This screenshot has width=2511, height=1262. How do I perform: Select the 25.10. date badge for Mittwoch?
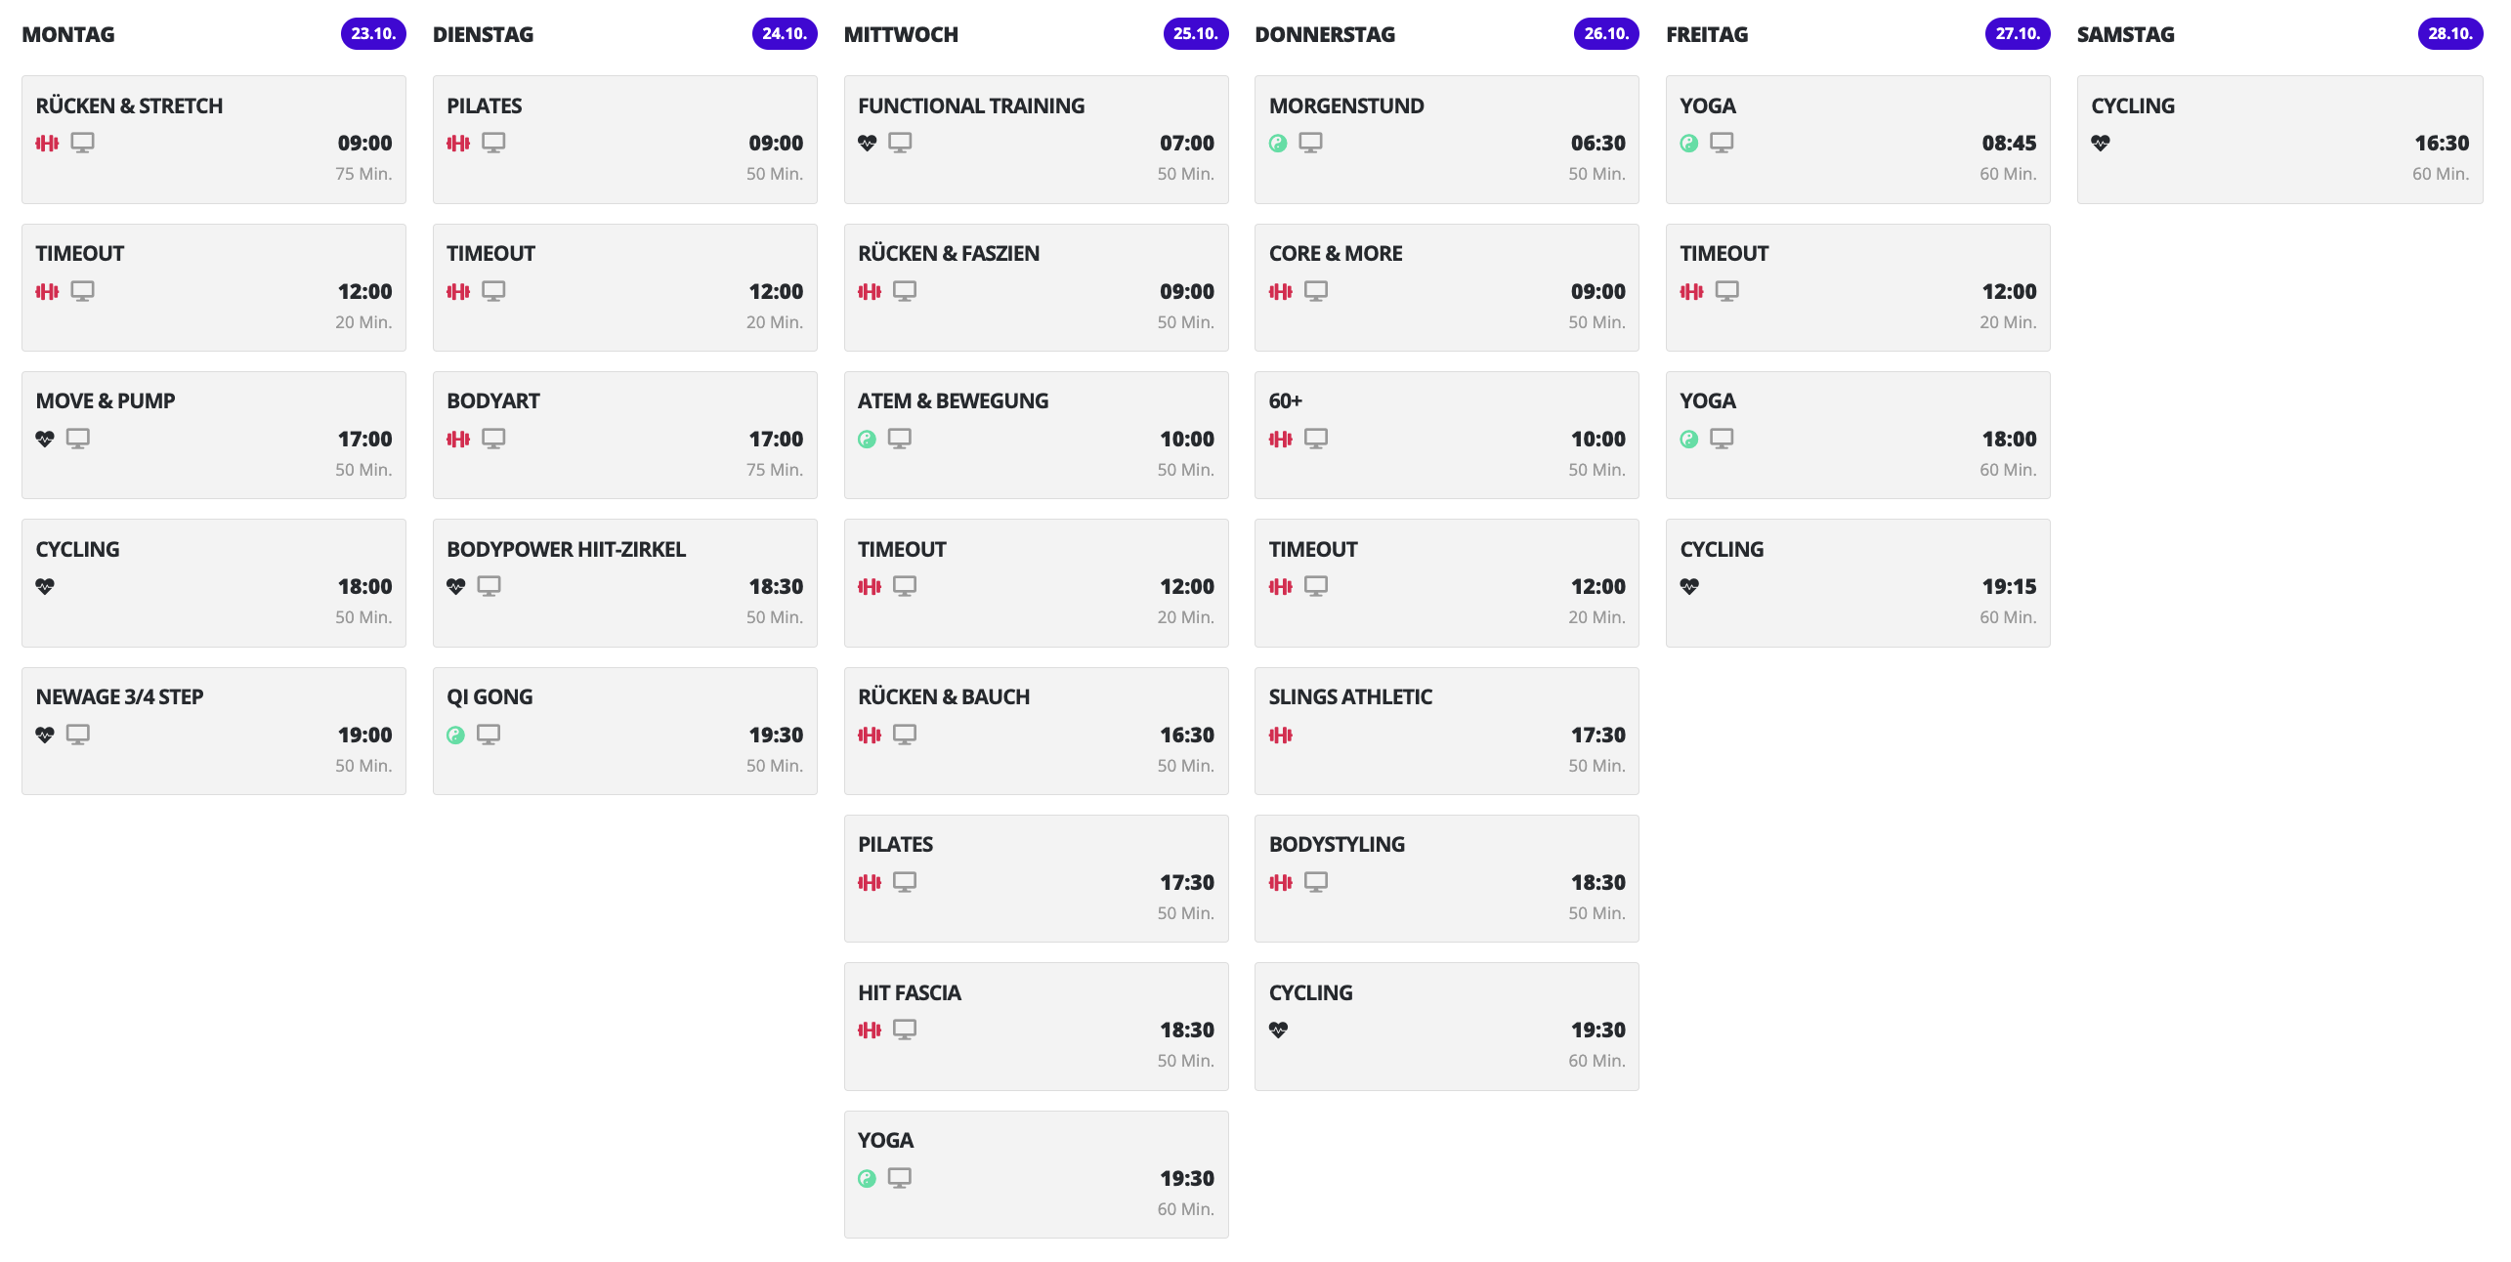coord(1196,33)
